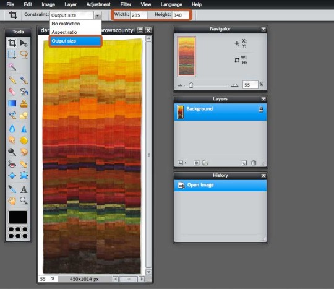Click the Zoom magnifier tool

click(24, 201)
